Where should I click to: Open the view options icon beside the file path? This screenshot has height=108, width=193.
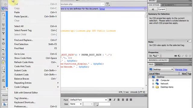tap(108, 4)
